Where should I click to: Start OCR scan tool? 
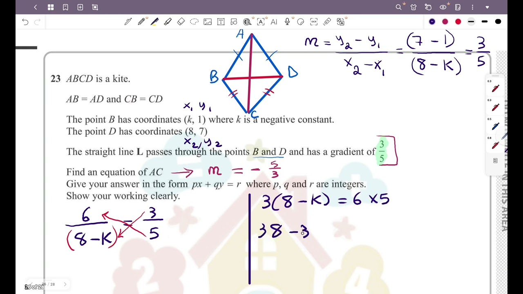click(314, 22)
